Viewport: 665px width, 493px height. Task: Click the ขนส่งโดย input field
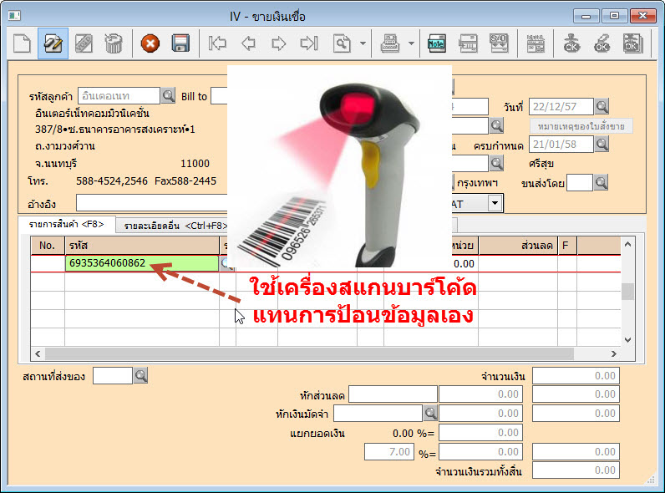pyautogui.click(x=579, y=183)
